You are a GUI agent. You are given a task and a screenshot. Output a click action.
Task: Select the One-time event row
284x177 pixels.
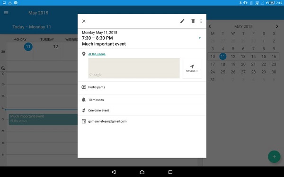coord(142,110)
